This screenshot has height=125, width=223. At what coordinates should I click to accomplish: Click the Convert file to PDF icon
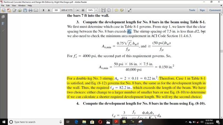click(x=9, y=10)
